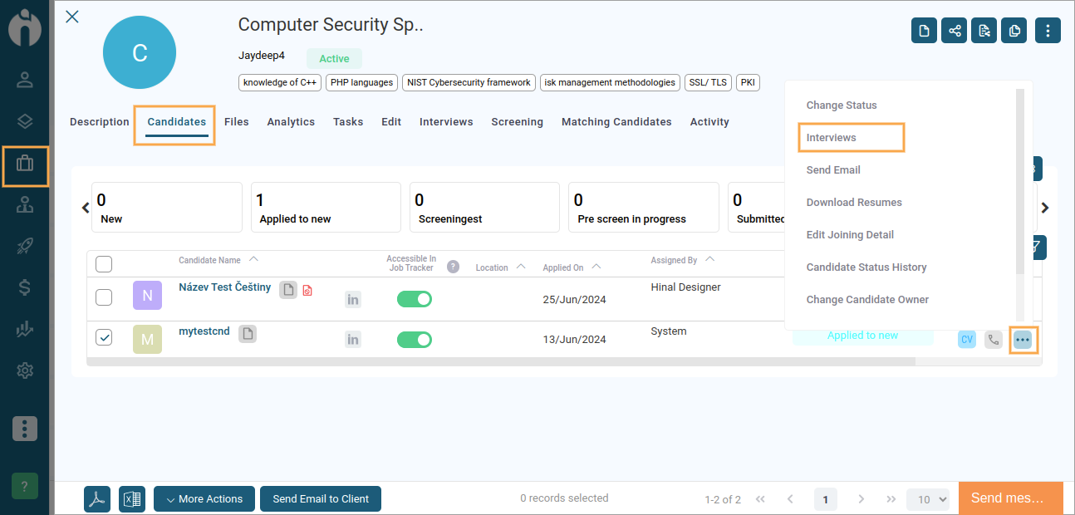This screenshot has height=515, width=1075.
Task: Click the phone icon in mytestcnd row
Action: pyautogui.click(x=994, y=339)
